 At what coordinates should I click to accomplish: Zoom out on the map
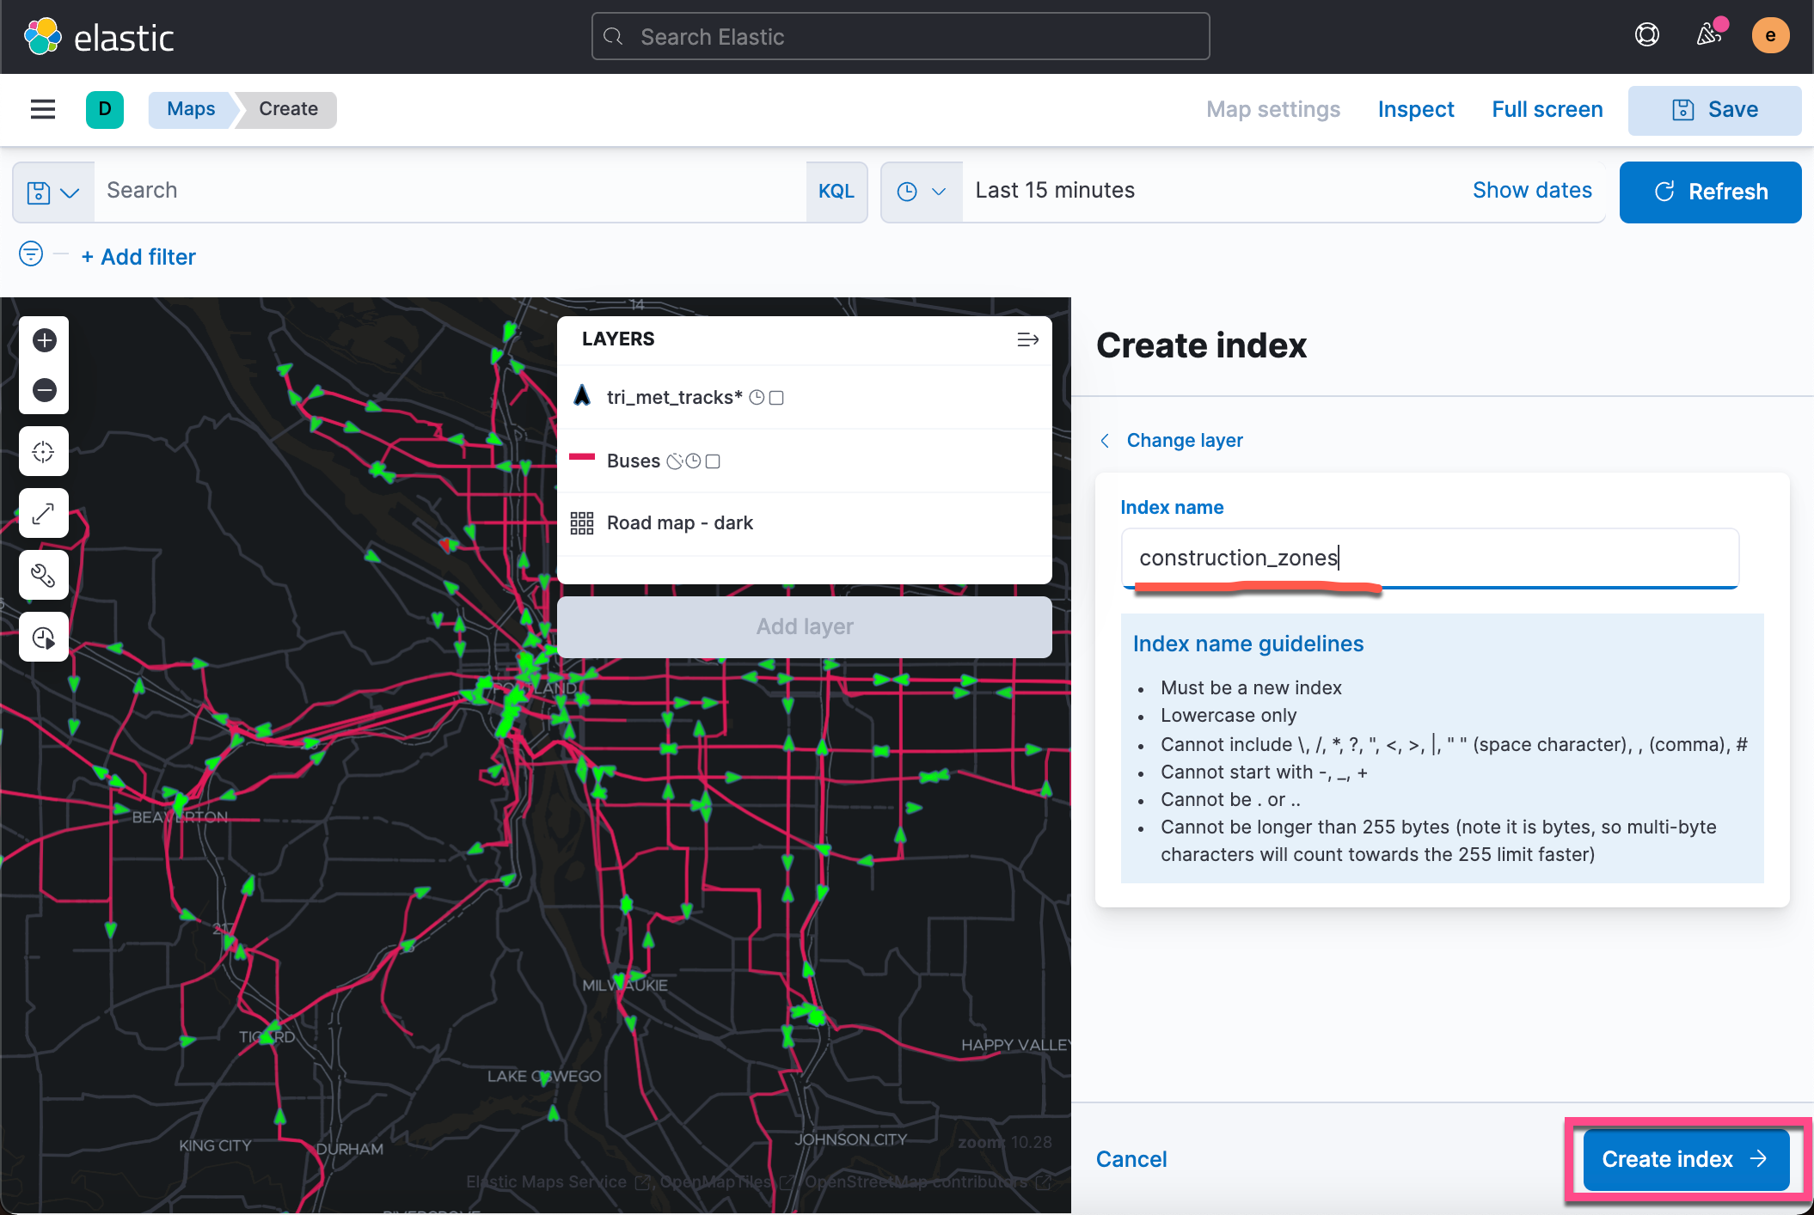[x=43, y=389]
